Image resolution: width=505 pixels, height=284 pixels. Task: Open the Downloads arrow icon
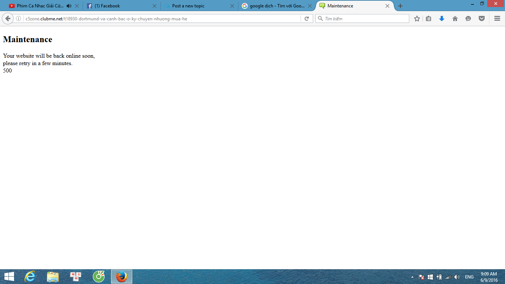tap(441, 18)
